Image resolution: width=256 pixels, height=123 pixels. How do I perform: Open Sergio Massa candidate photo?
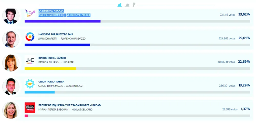(11, 87)
